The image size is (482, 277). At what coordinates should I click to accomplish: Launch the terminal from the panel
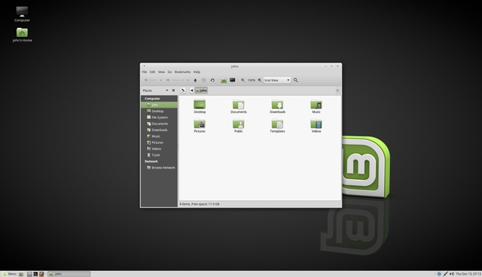pyautogui.click(x=35, y=274)
